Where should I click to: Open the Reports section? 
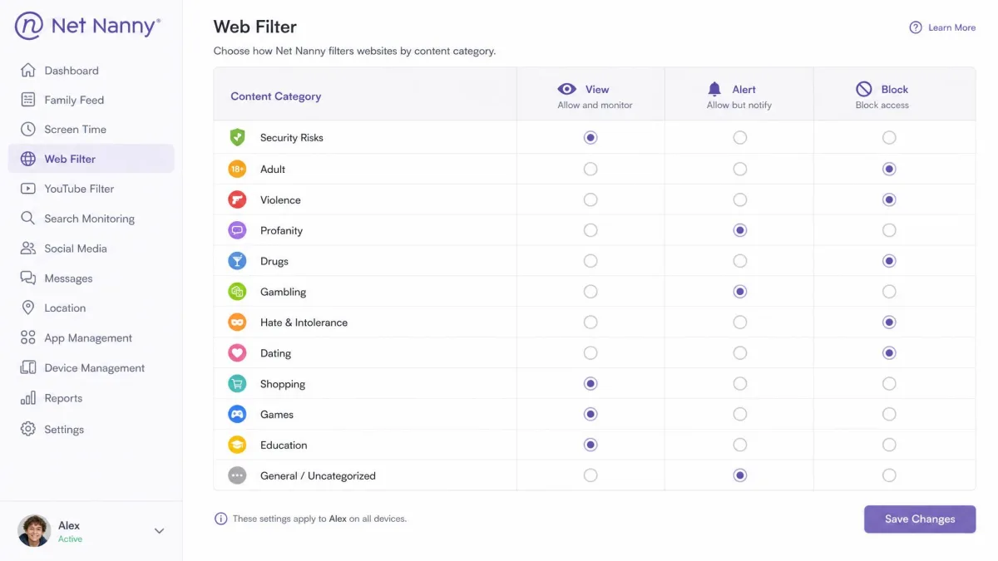(x=91, y=398)
